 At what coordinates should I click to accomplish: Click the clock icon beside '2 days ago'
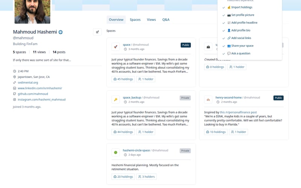coord(125,155)
